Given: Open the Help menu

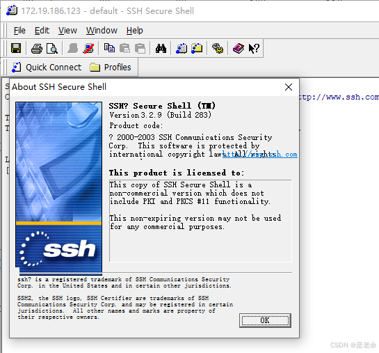Looking at the screenshot, I should tap(135, 31).
